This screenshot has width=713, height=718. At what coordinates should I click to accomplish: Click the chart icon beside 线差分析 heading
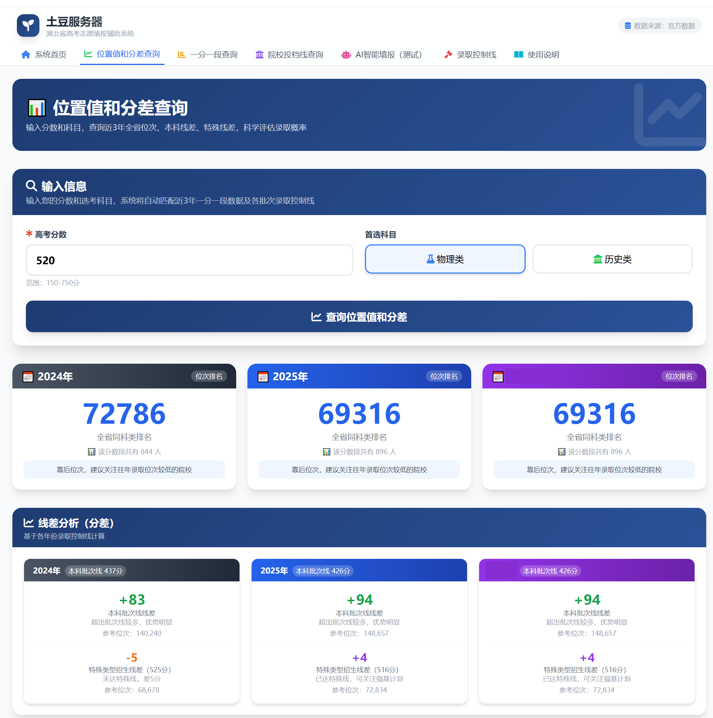29,523
